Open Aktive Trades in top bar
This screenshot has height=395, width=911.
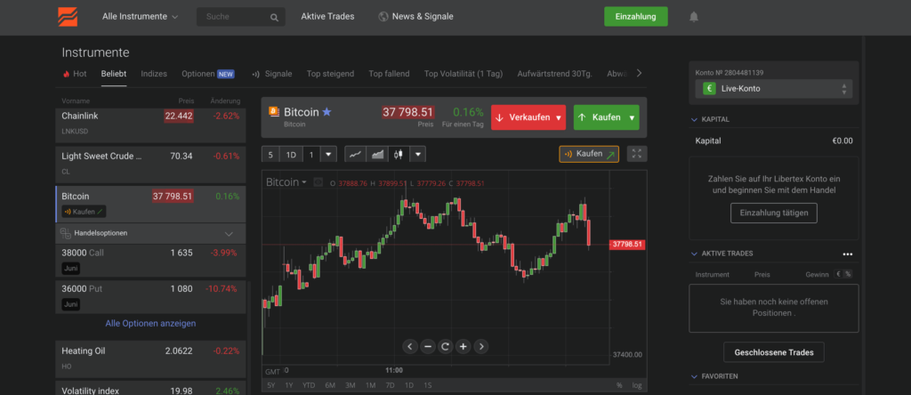[x=327, y=17]
